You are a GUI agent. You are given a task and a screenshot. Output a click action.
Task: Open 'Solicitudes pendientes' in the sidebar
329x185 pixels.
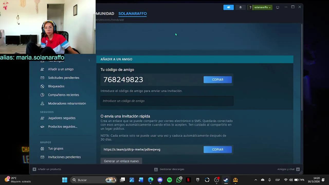click(63, 78)
